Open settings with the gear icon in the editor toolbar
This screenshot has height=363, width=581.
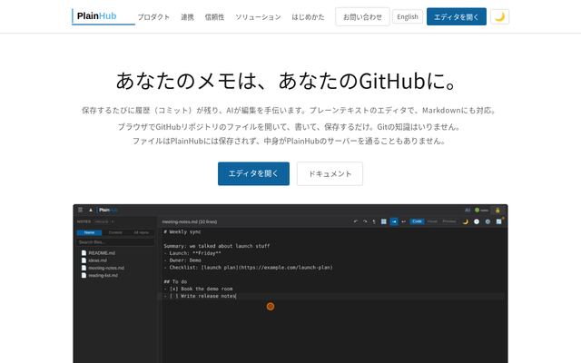tap(487, 221)
